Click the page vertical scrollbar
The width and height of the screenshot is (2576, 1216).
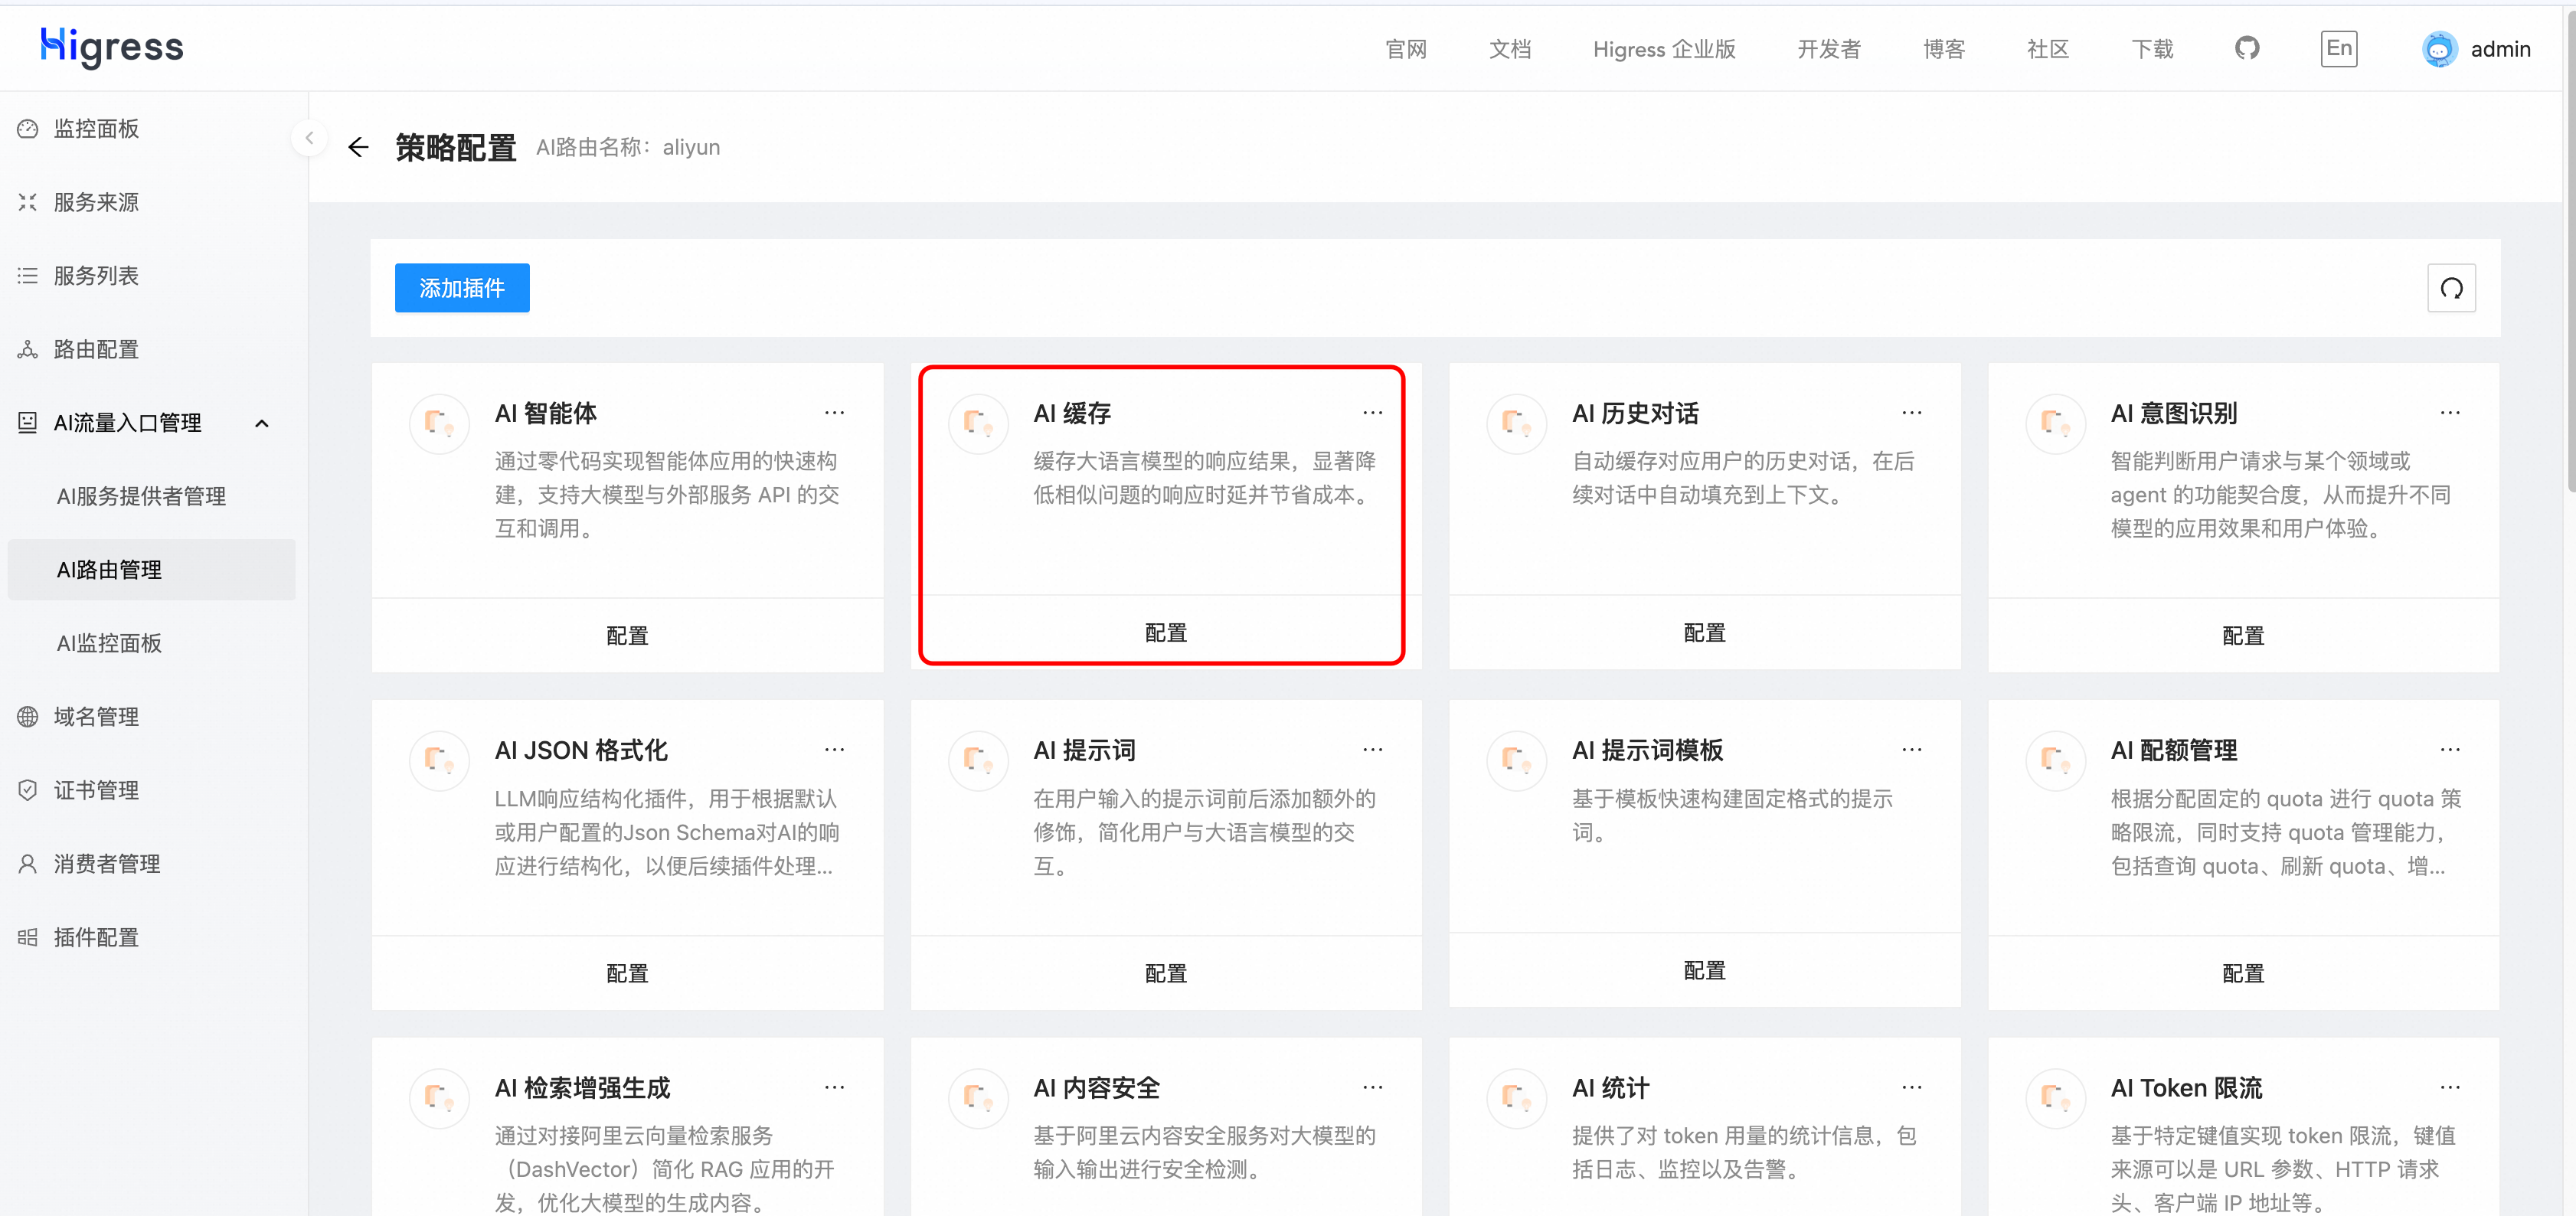pos(2569,250)
